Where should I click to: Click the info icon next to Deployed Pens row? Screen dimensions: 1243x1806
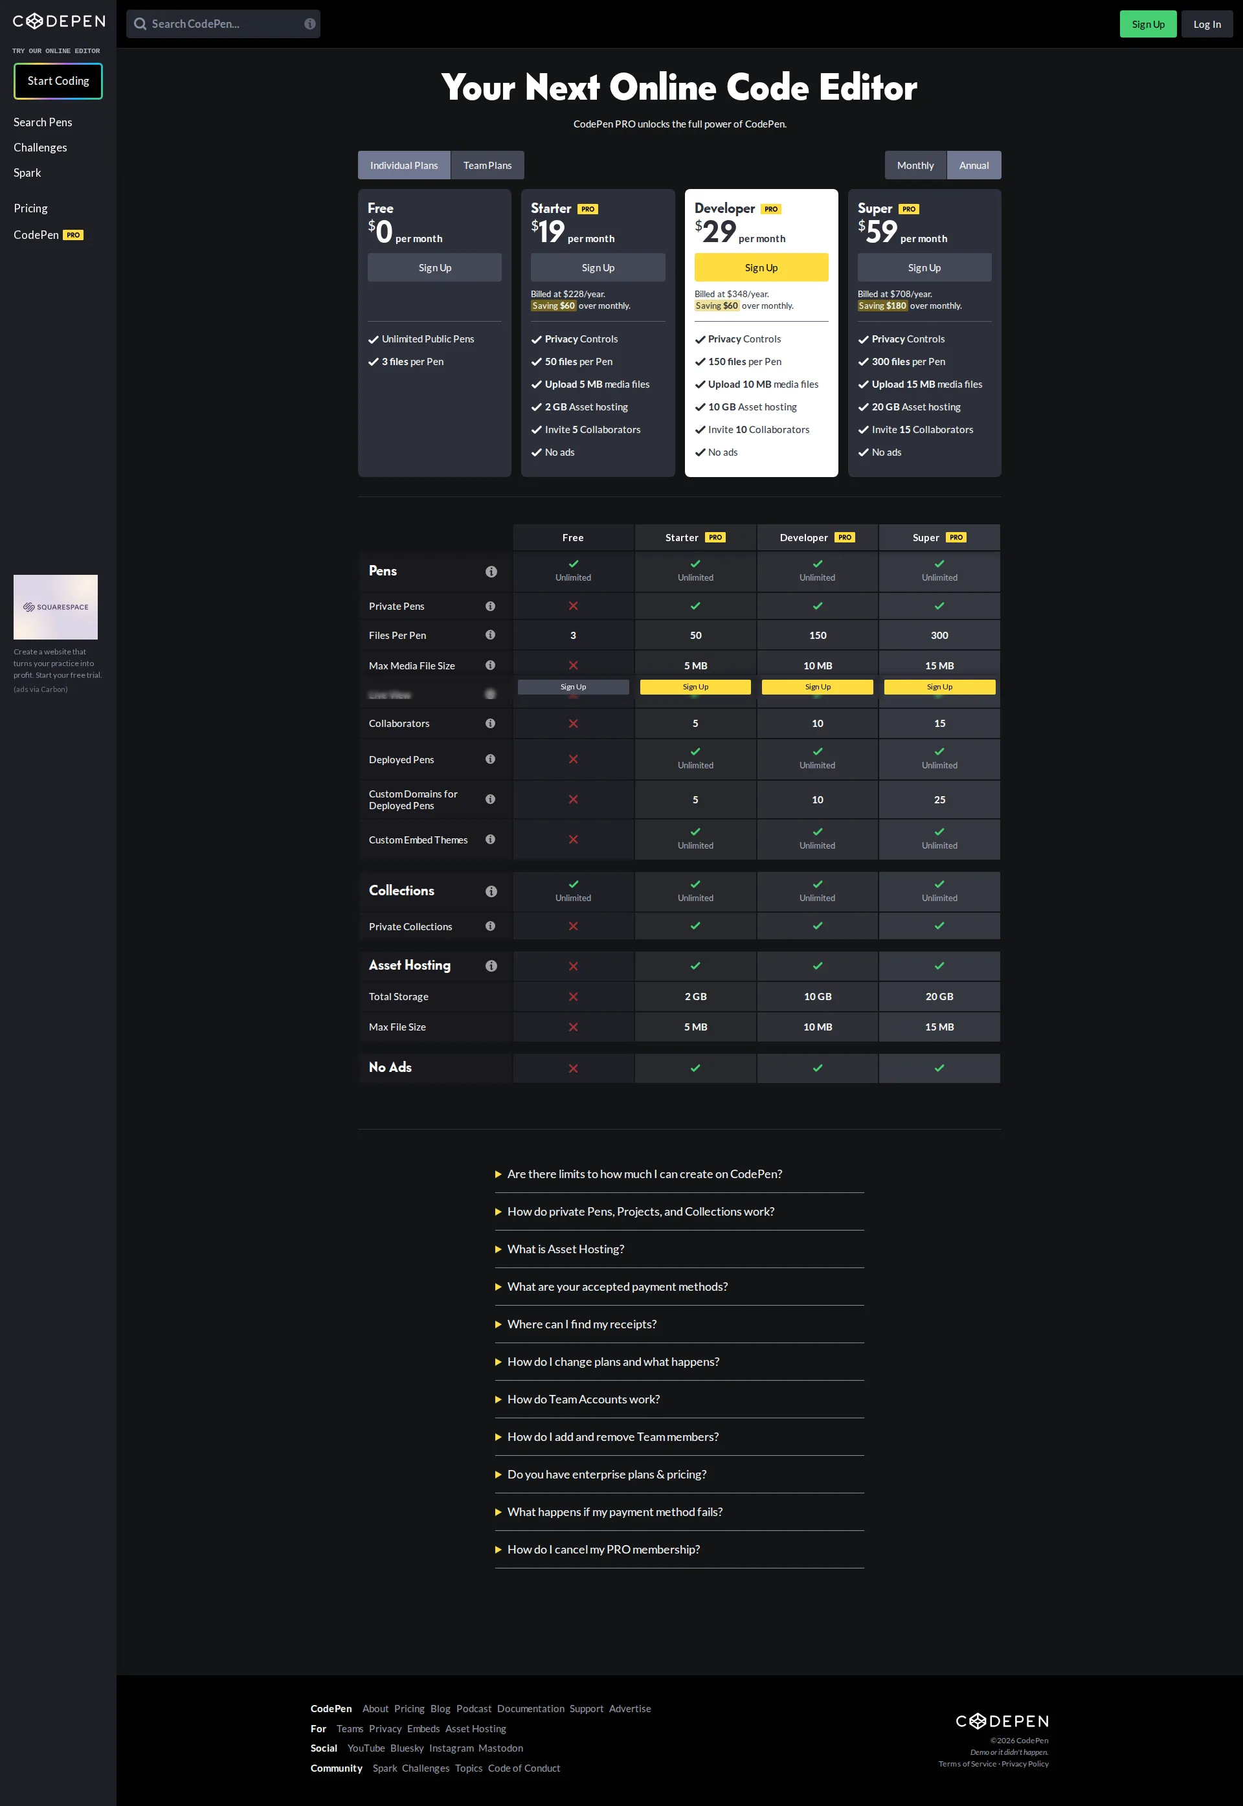pos(491,759)
